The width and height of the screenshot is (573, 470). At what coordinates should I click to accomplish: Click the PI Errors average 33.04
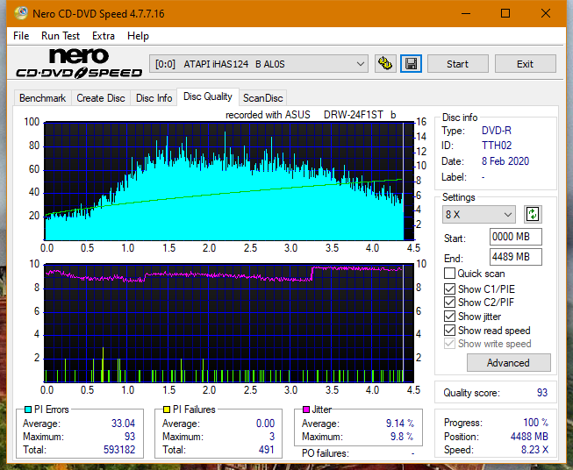click(x=123, y=424)
